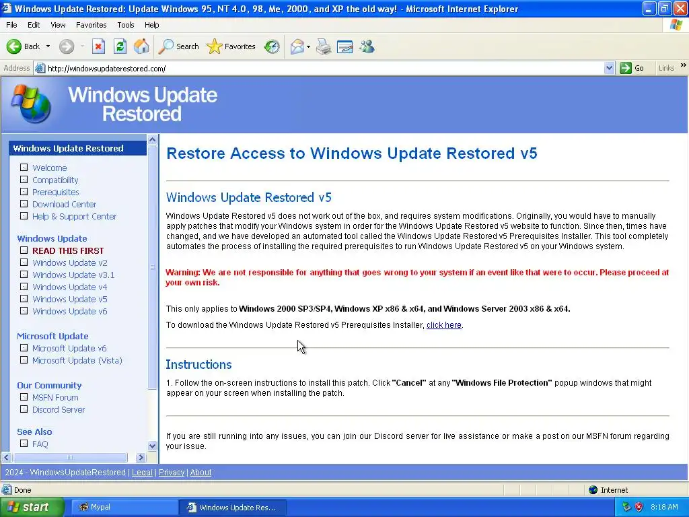
Task: Open the Favorites menu
Action: point(91,25)
